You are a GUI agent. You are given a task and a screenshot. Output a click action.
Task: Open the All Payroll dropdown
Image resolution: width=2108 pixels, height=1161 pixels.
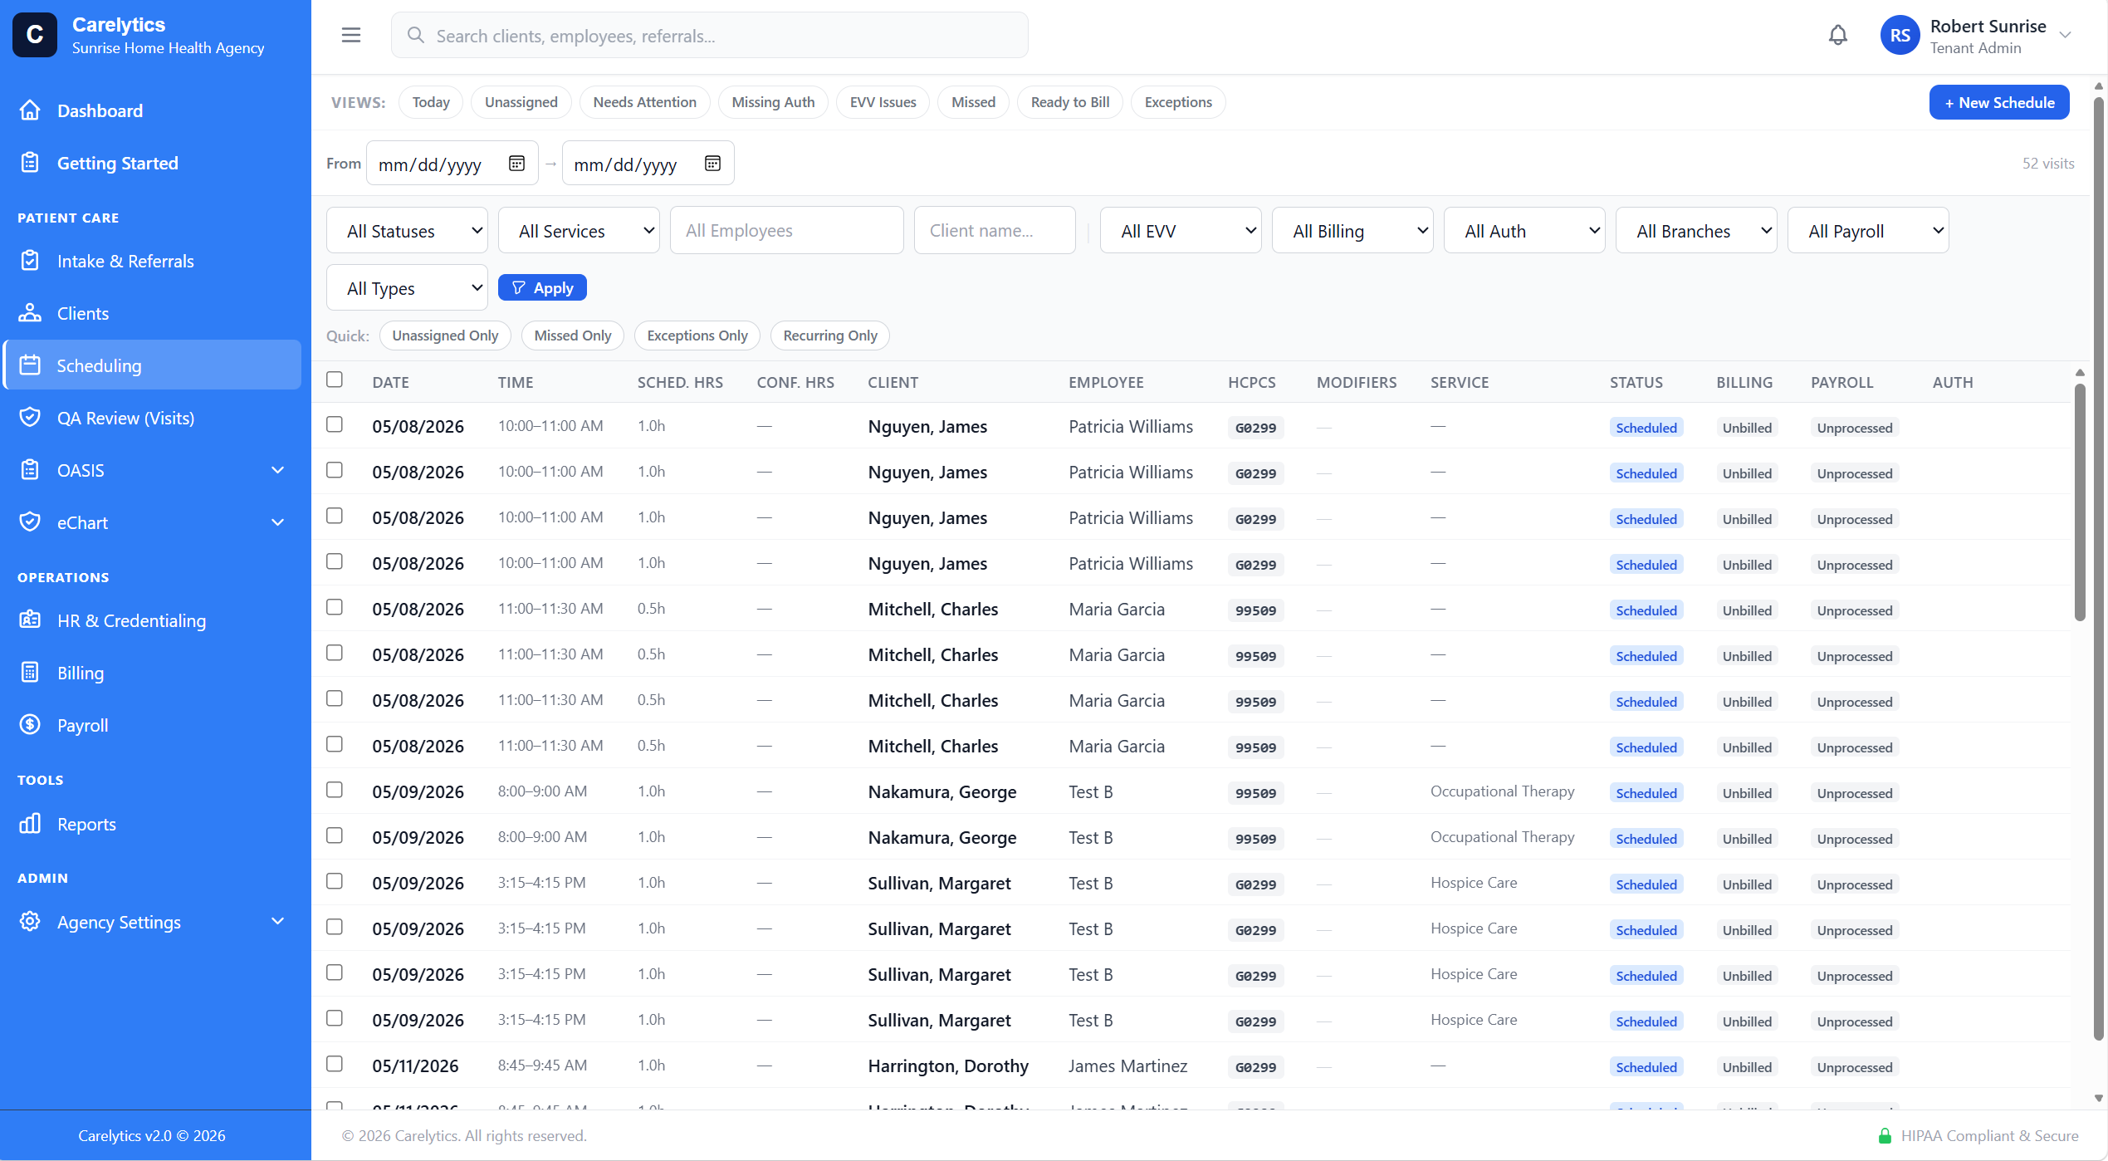click(x=1868, y=230)
